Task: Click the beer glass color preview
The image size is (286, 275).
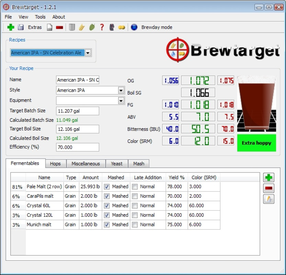Action: coord(256,104)
